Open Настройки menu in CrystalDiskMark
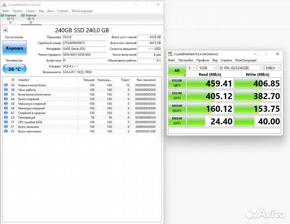The height and width of the screenshot is (224, 290). (x=186, y=60)
